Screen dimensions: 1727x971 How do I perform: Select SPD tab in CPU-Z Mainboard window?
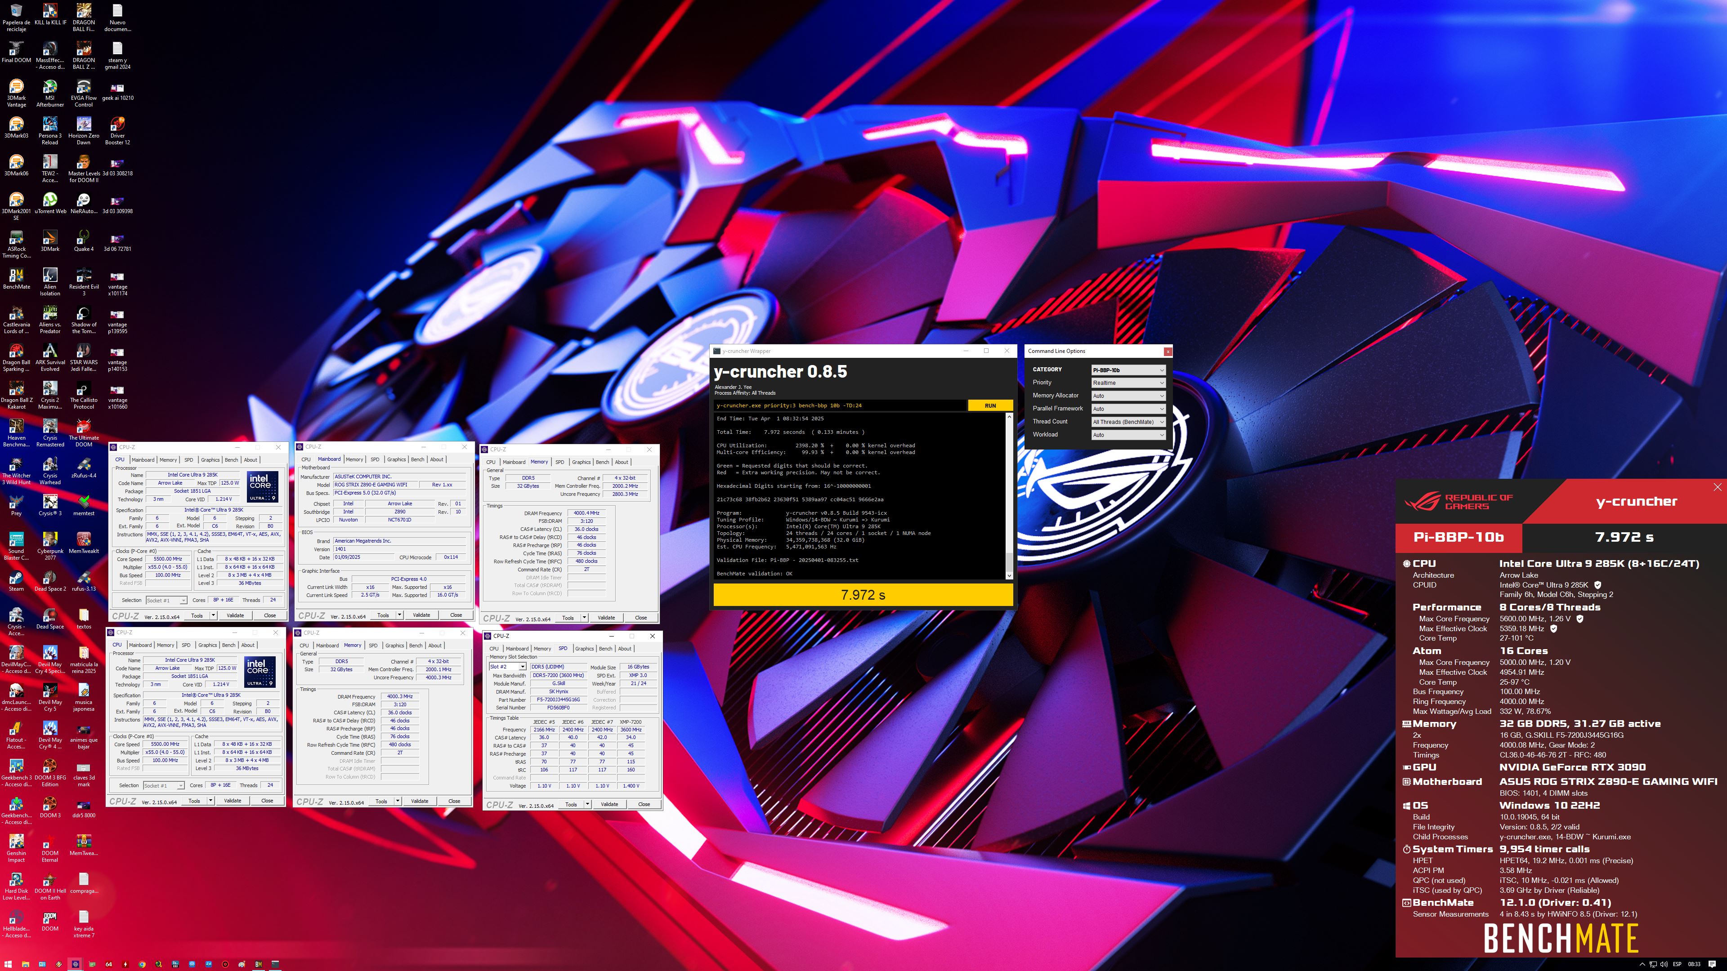[x=375, y=460]
